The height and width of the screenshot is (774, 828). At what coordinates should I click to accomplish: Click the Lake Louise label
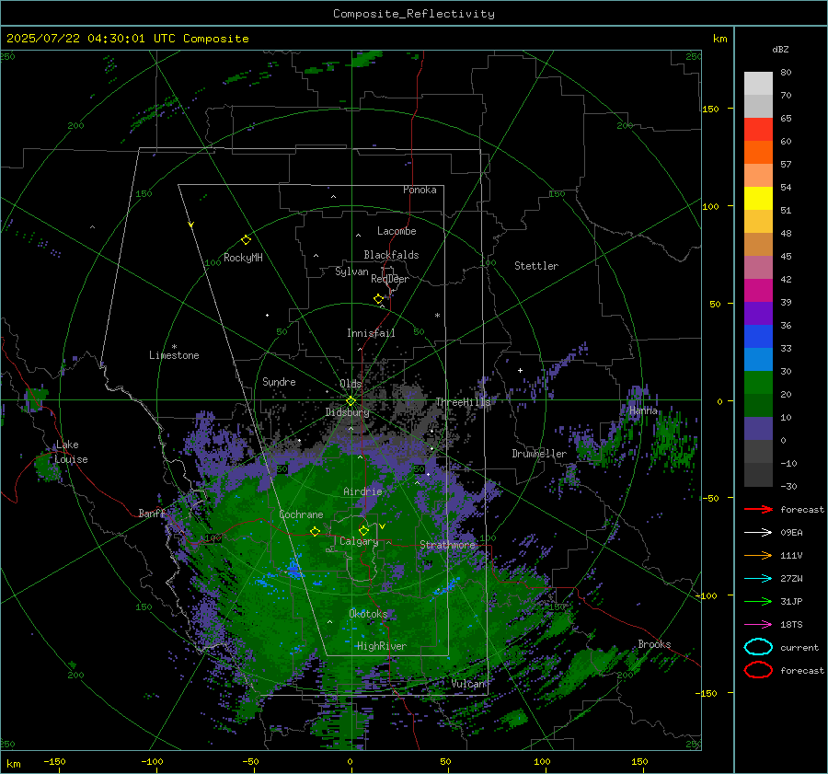(71, 452)
